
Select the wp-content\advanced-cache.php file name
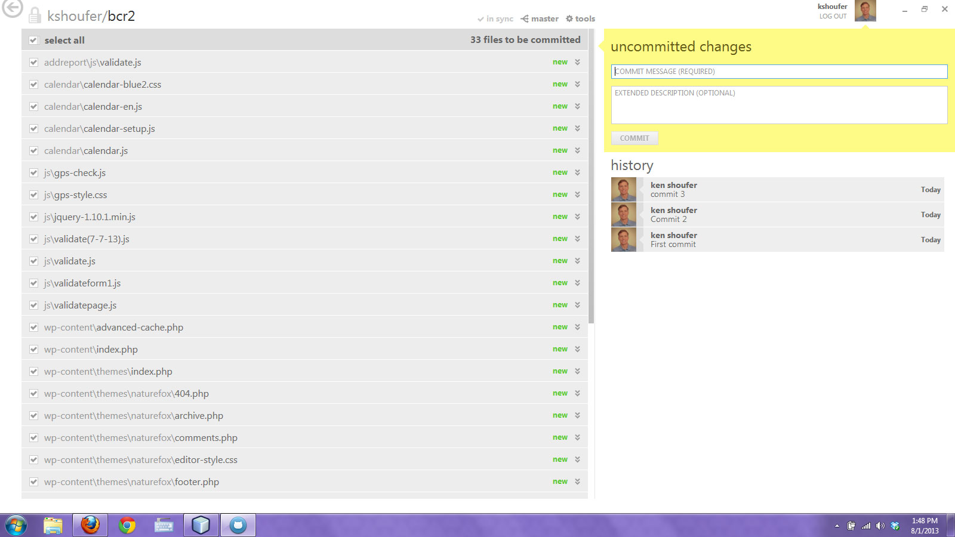pos(113,328)
